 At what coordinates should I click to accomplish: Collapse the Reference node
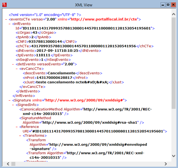coord(16,127)
